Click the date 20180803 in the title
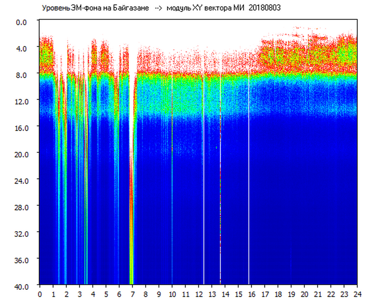Viewport: 370px width, 304px height. (264, 8)
